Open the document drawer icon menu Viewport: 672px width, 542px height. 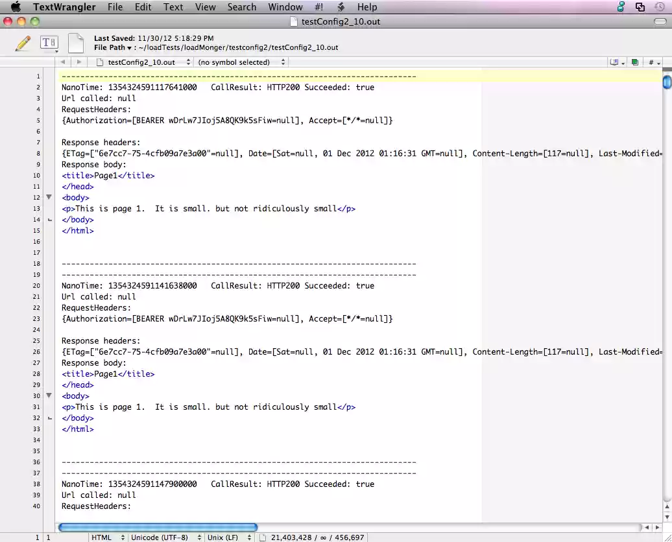click(x=616, y=62)
